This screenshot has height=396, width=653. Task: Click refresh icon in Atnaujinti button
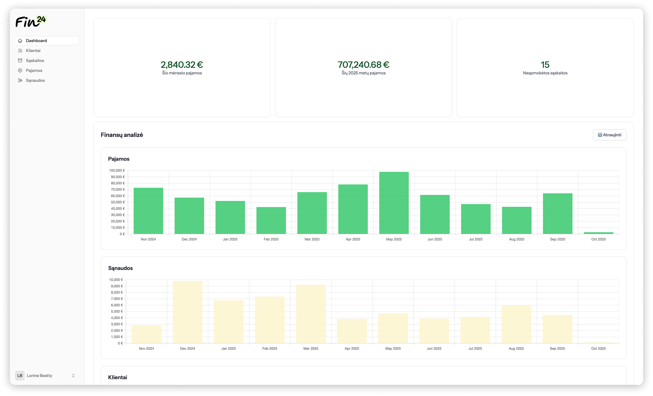(600, 135)
